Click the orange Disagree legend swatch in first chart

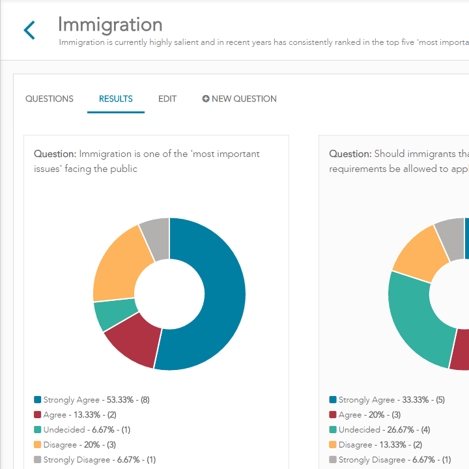(38, 445)
